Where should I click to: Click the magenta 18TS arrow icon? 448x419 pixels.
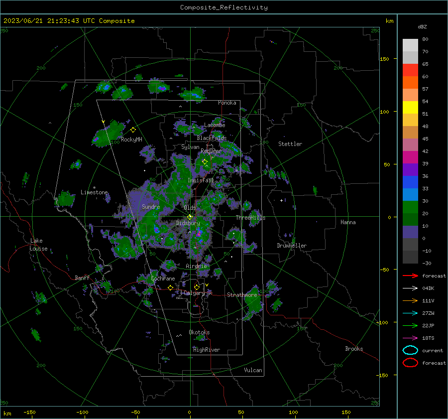(x=410, y=338)
